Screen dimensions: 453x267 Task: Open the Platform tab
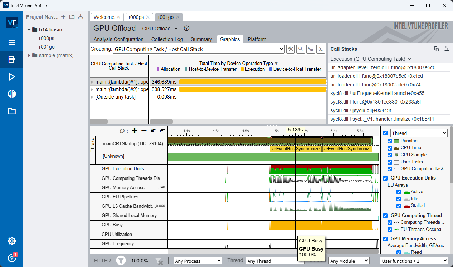pos(257,39)
